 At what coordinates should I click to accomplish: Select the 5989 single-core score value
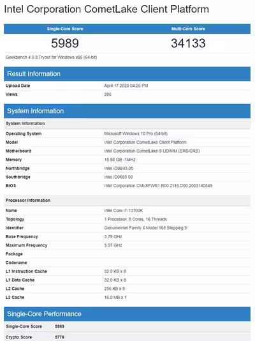point(65,43)
